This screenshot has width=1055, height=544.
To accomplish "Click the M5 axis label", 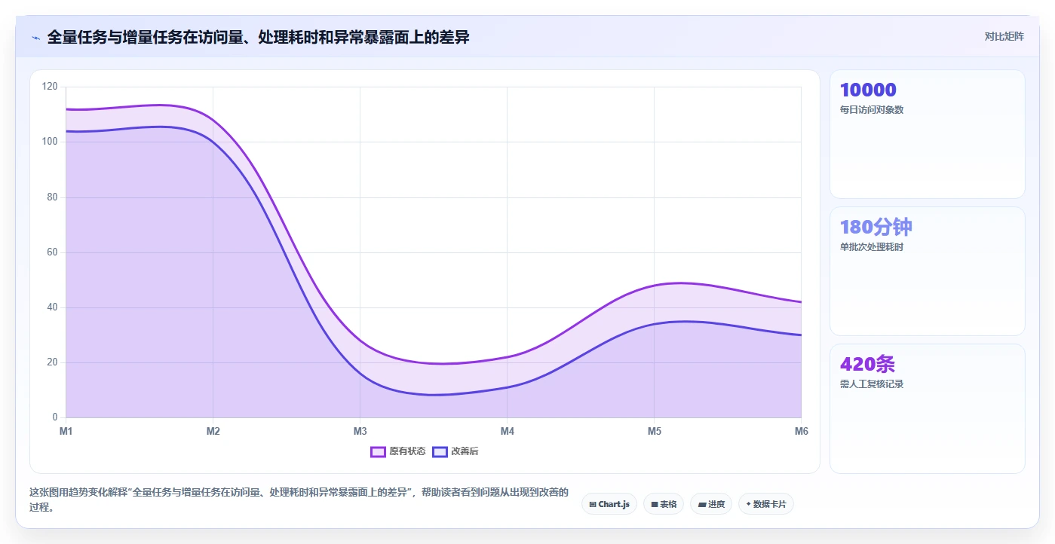I will [654, 431].
